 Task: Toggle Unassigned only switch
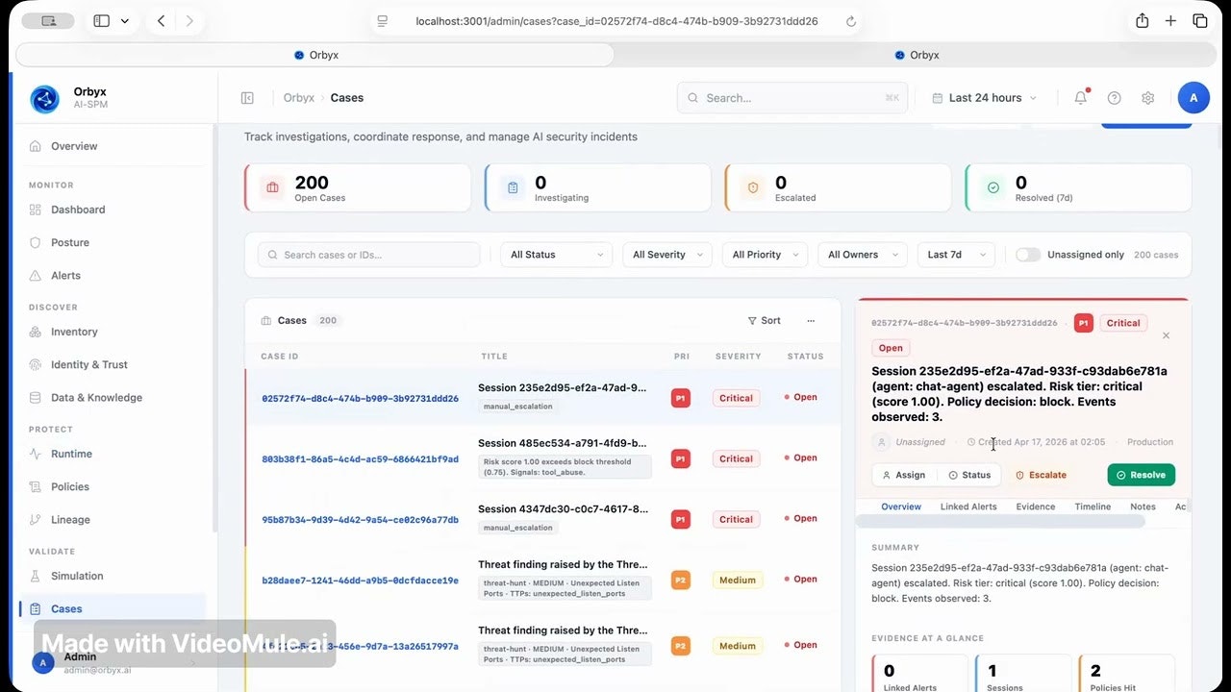(1028, 255)
